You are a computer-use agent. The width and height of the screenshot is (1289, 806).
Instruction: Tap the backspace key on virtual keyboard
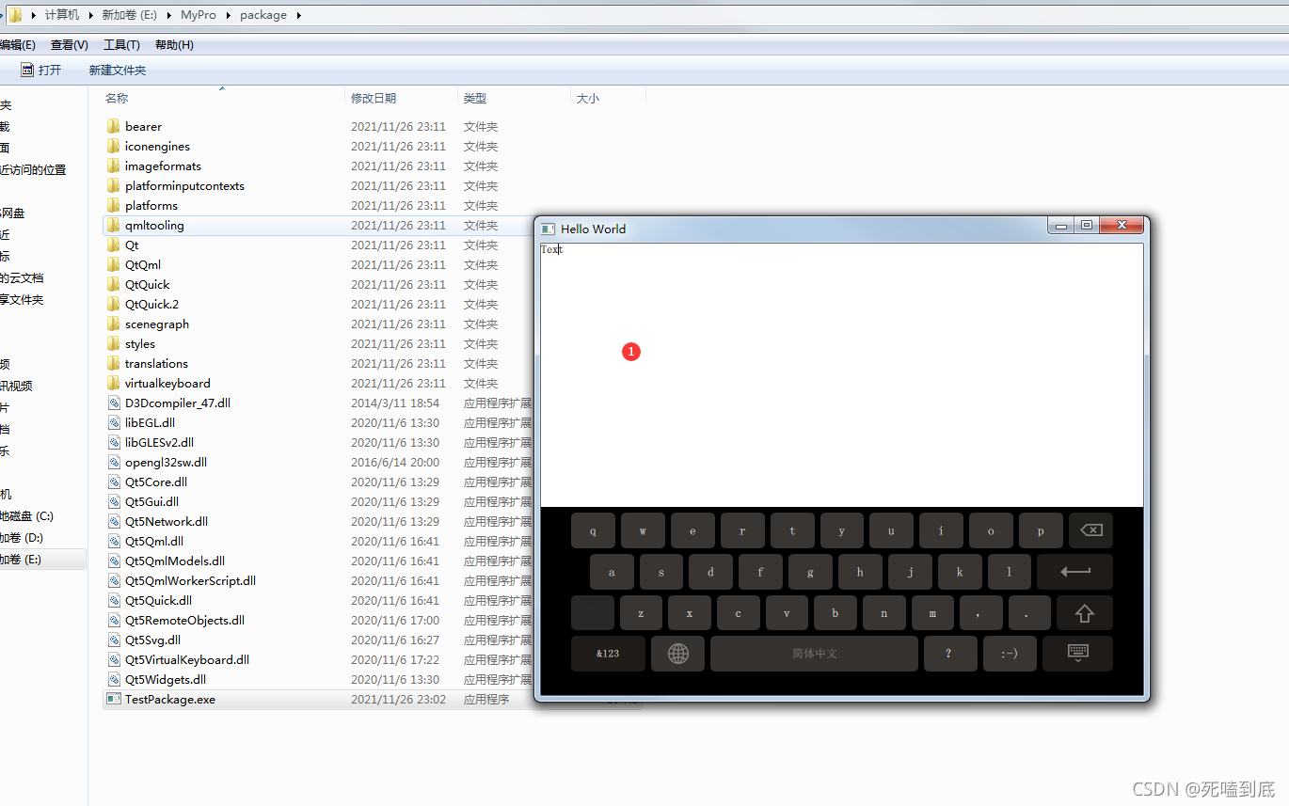1090,530
